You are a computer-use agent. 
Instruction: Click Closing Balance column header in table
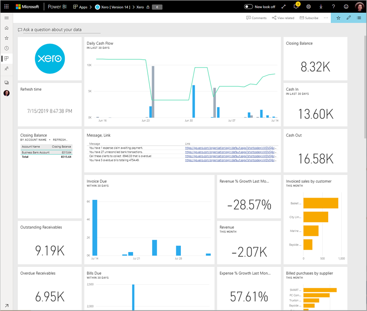(x=61, y=147)
